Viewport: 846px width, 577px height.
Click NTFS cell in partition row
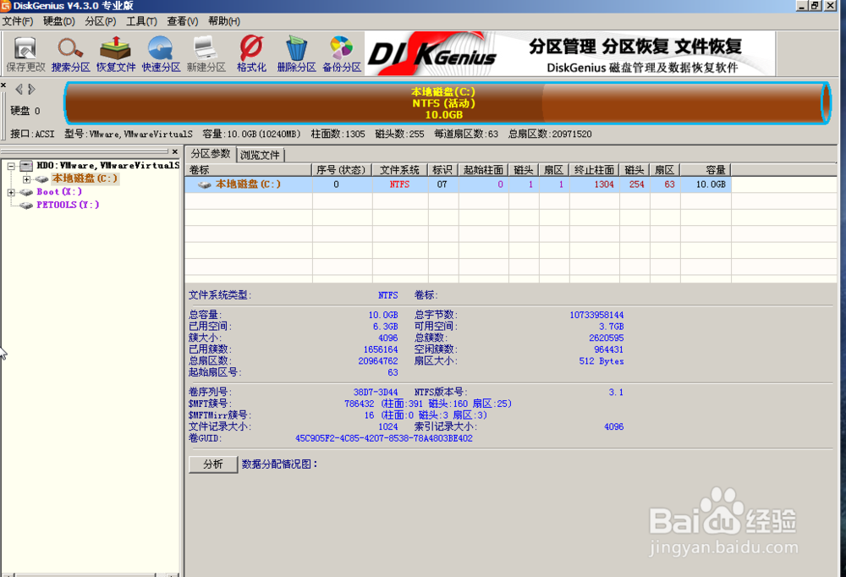click(400, 184)
